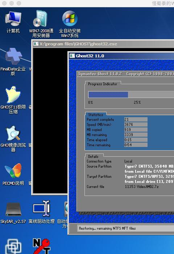Viewport: 174px width, 254px height.
Task: Open the red key NT icon
Action: (42, 246)
